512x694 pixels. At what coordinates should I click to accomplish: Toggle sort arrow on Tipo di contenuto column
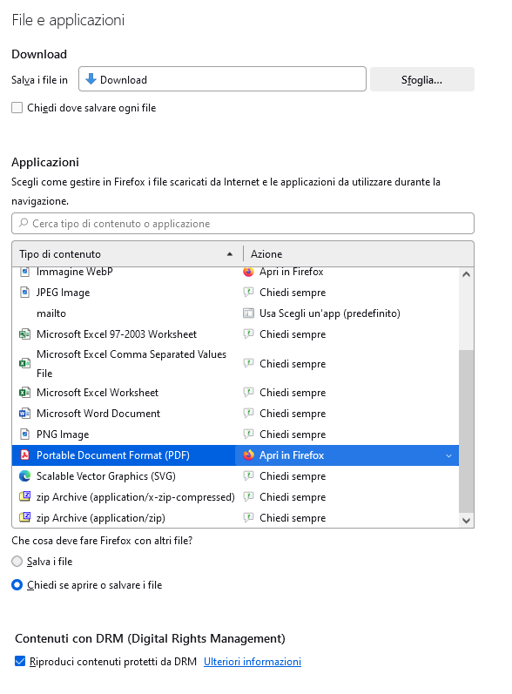pyautogui.click(x=230, y=254)
